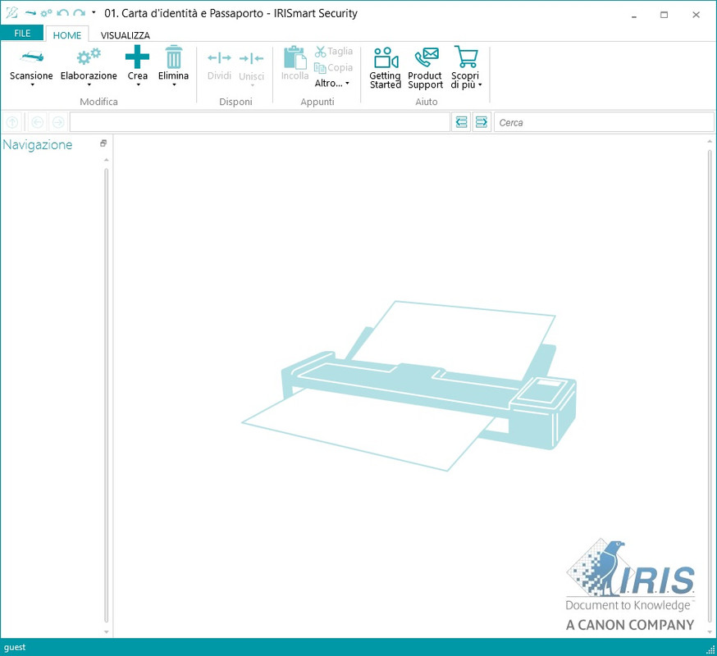717x656 pixels.
Task: Click the Incolla clipboard icon
Action: (295, 57)
